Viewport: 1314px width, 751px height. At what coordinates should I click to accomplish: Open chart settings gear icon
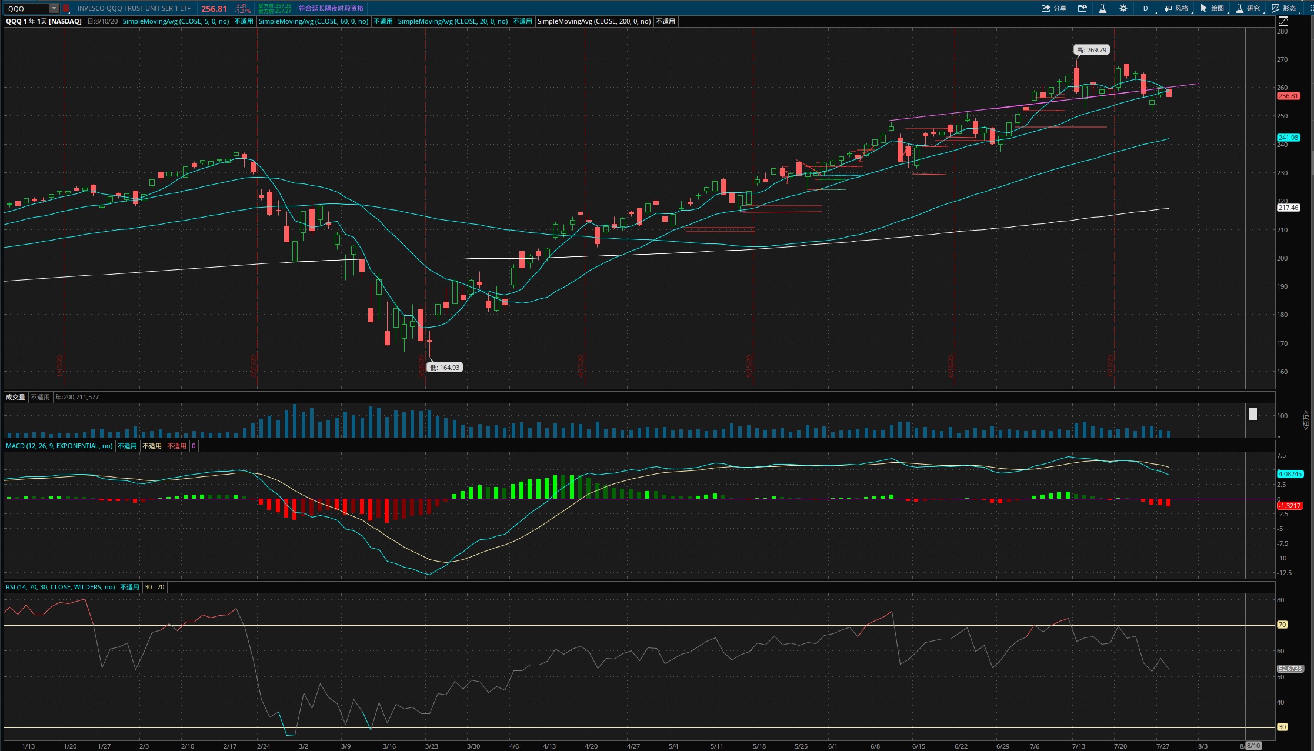1123,8
